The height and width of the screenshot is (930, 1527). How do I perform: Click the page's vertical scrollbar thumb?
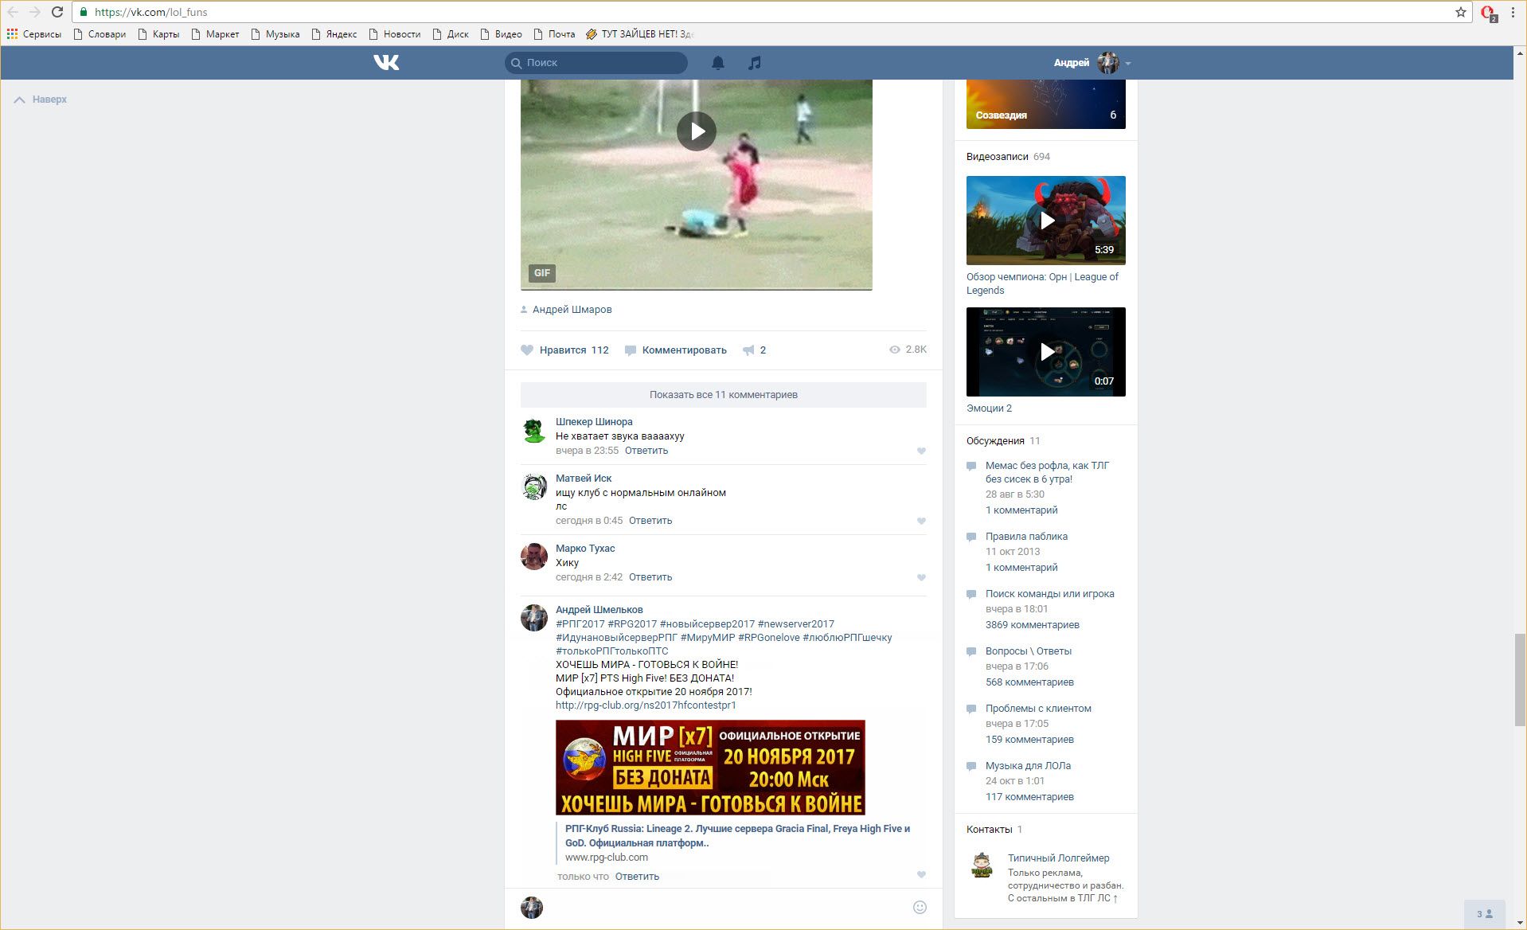click(x=1520, y=679)
